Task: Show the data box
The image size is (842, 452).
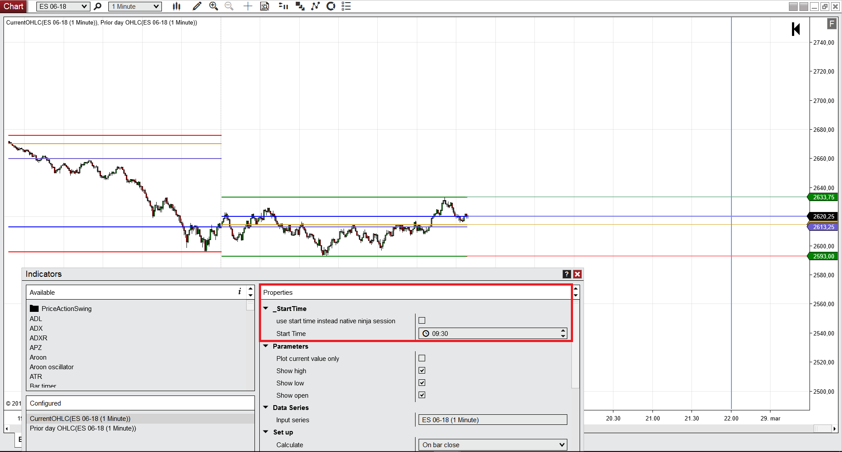Action: click(x=265, y=6)
